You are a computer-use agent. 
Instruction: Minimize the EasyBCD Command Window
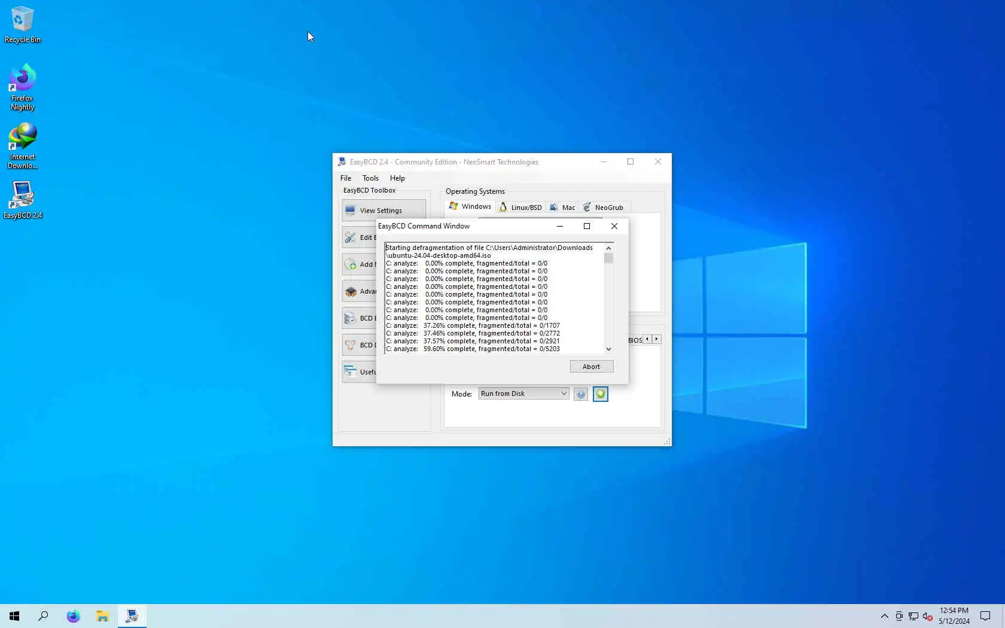[x=560, y=226]
